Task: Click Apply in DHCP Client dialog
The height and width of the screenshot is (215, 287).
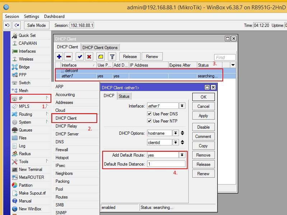Action: (203, 116)
